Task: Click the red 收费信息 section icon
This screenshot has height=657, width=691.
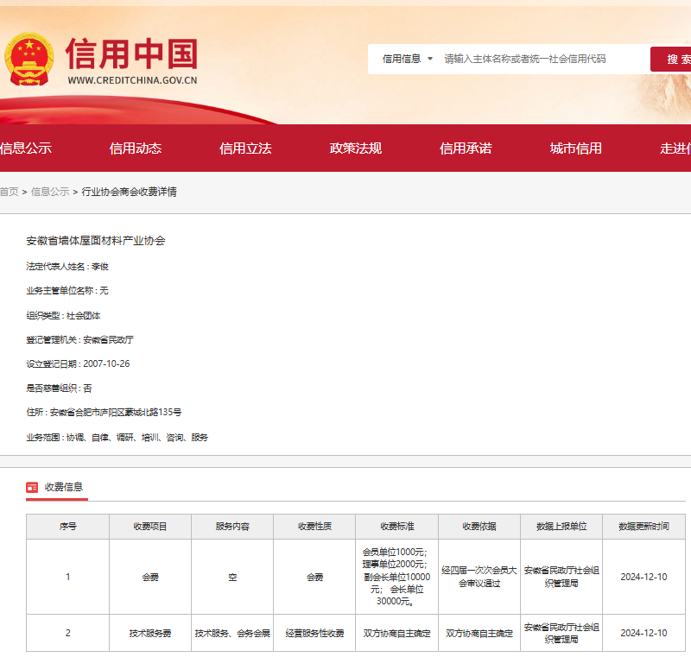Action: tap(32, 488)
